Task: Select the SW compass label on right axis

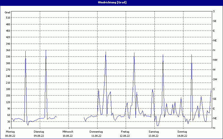Action: [215, 80]
